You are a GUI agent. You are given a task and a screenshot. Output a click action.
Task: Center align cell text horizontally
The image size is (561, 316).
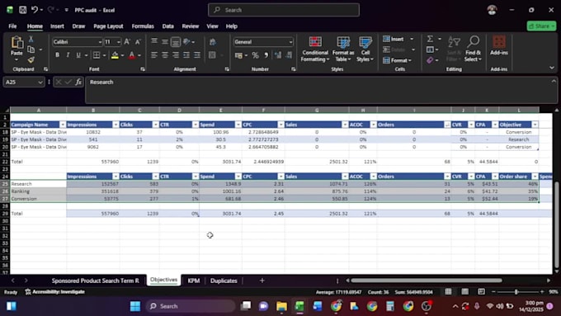pos(164,55)
